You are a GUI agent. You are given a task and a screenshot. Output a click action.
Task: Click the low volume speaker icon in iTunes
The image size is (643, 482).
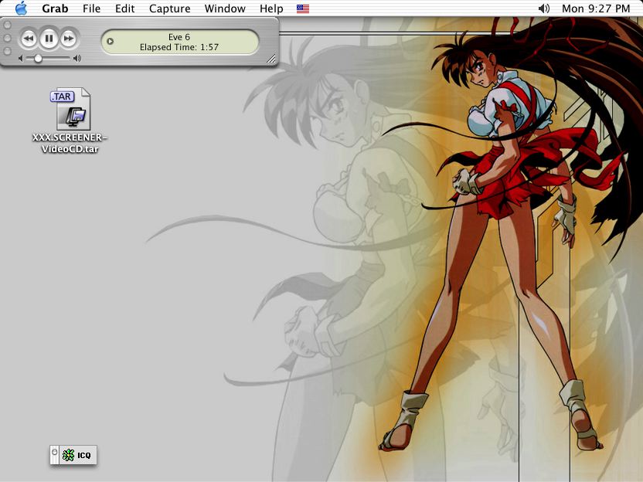21,59
